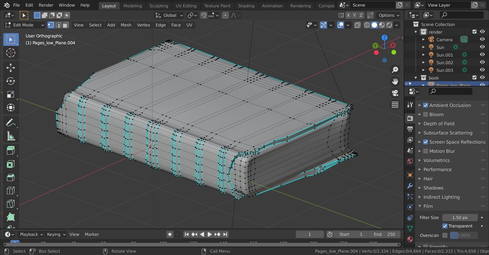
Task: Enable wireframe viewport shading
Action: tap(367, 25)
